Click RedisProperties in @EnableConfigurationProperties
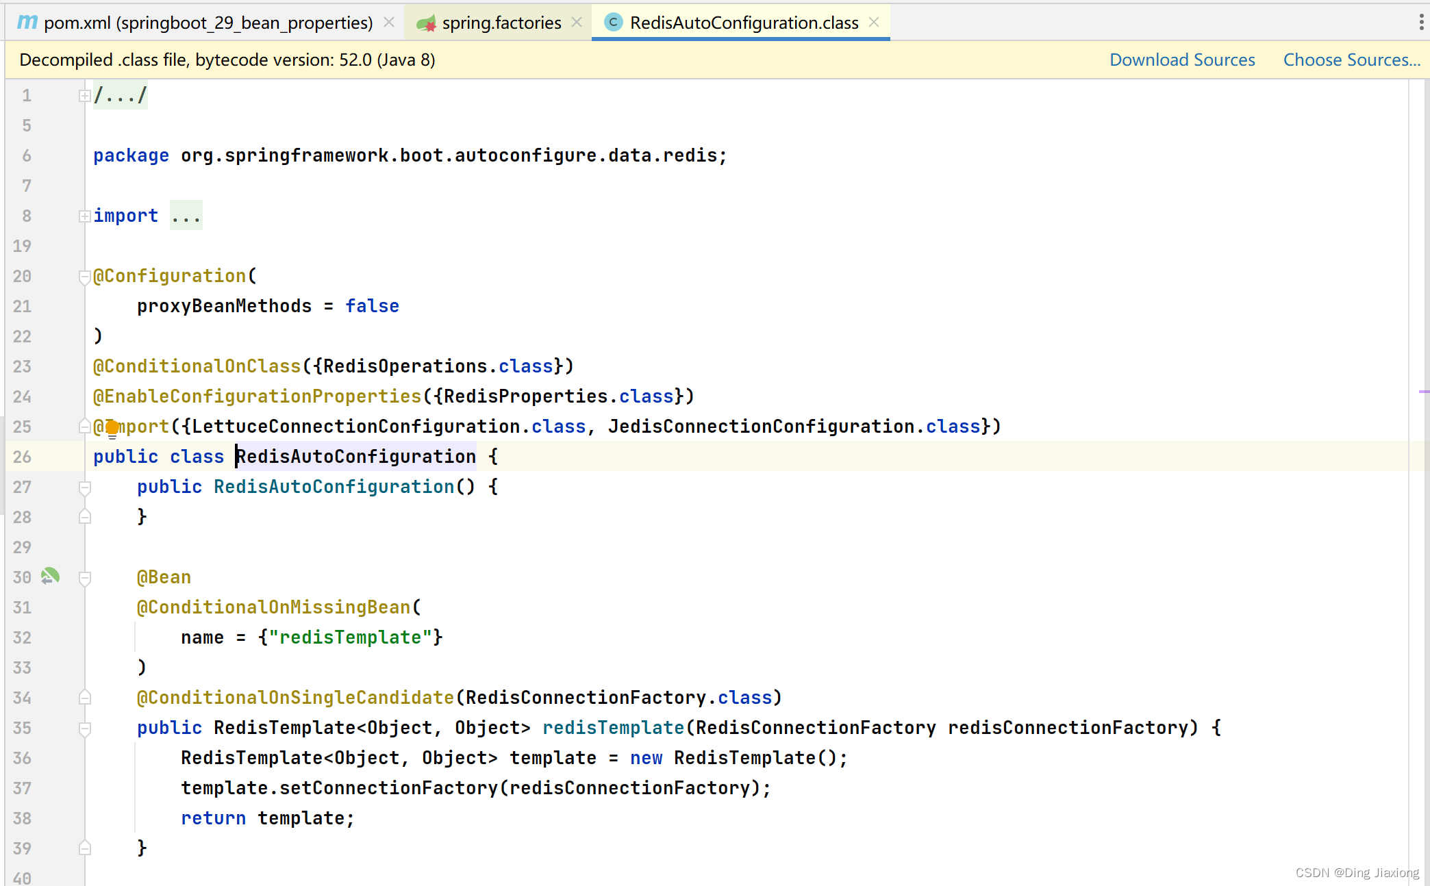The height and width of the screenshot is (886, 1430). (x=525, y=396)
